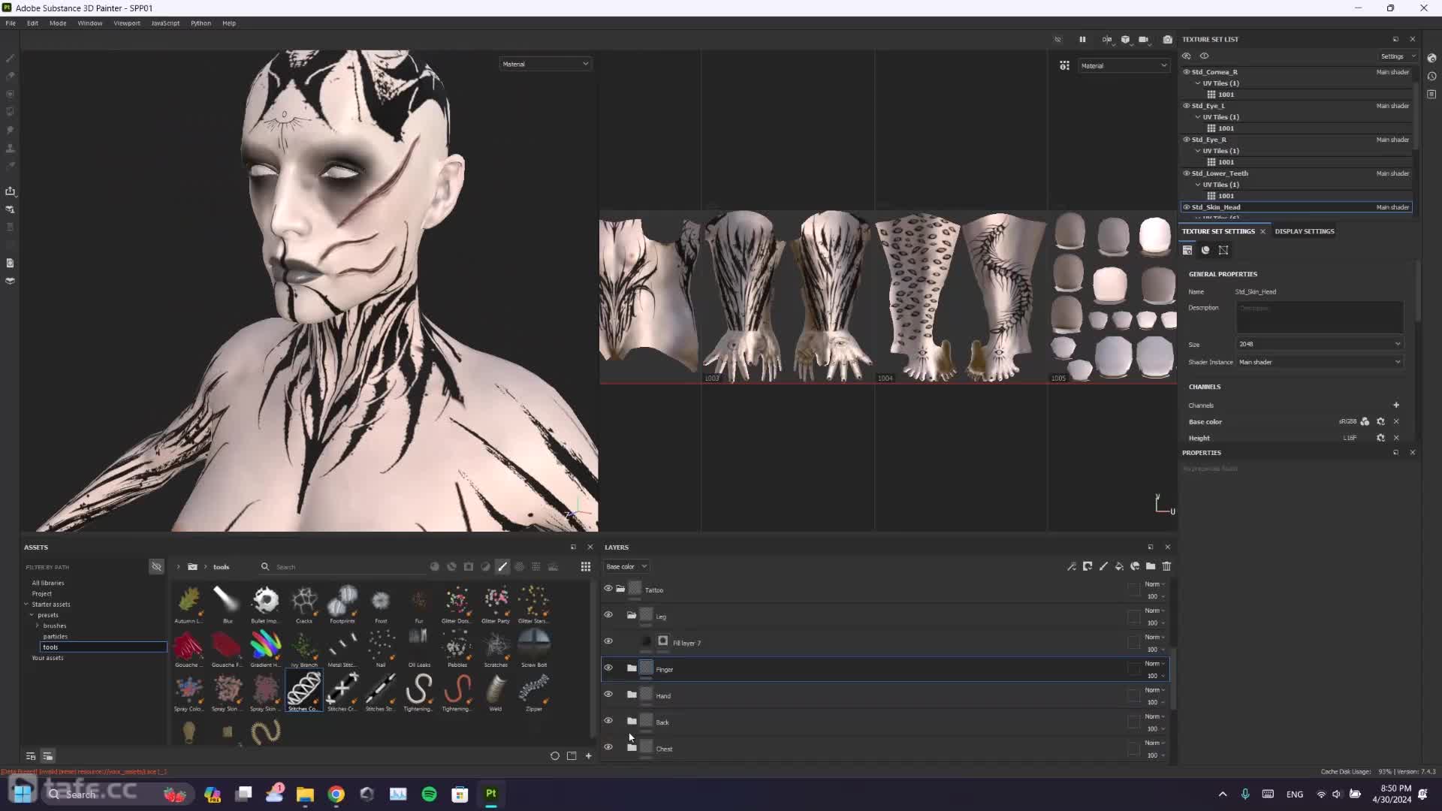Collapse the Starter assets tree node

coord(26,604)
